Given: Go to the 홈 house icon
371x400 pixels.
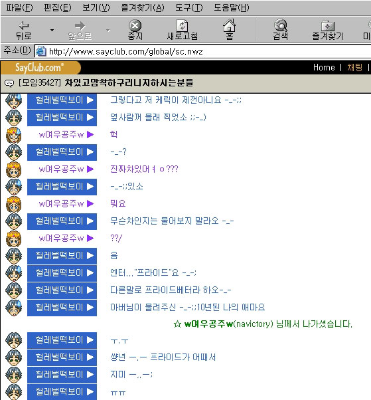Looking at the screenshot, I should (229, 25).
